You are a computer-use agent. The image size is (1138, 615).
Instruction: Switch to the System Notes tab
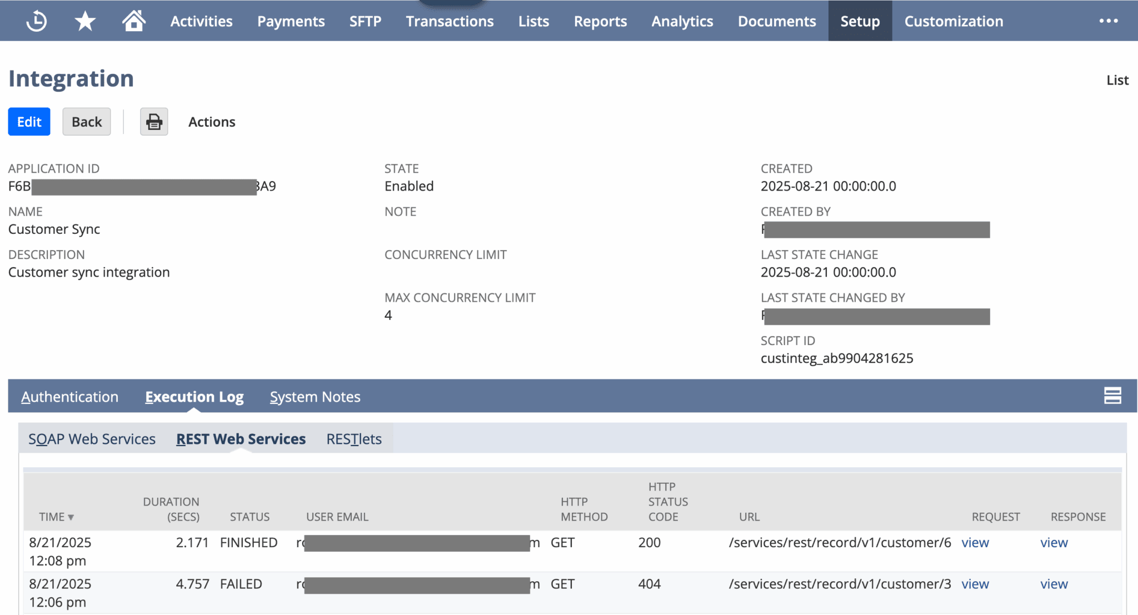pos(315,396)
